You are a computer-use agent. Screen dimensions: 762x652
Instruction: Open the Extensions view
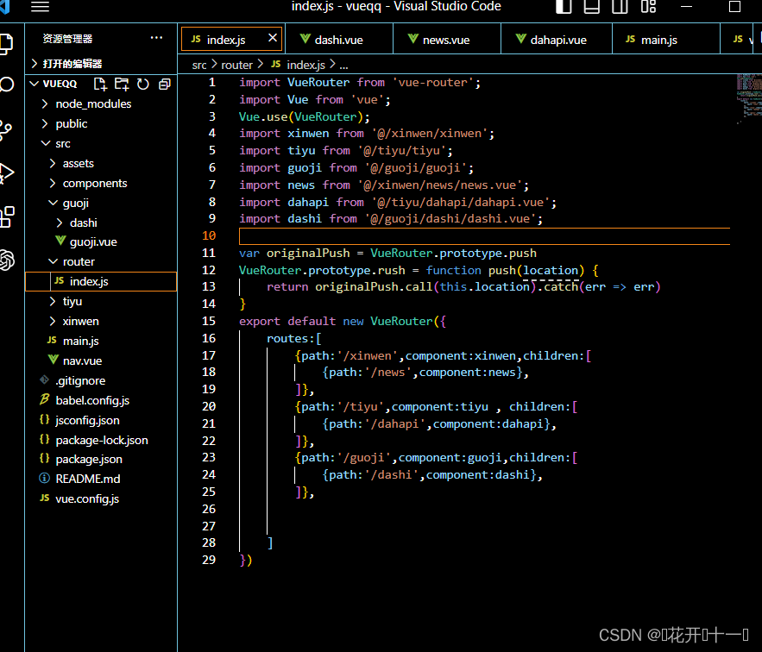[x=7, y=216]
